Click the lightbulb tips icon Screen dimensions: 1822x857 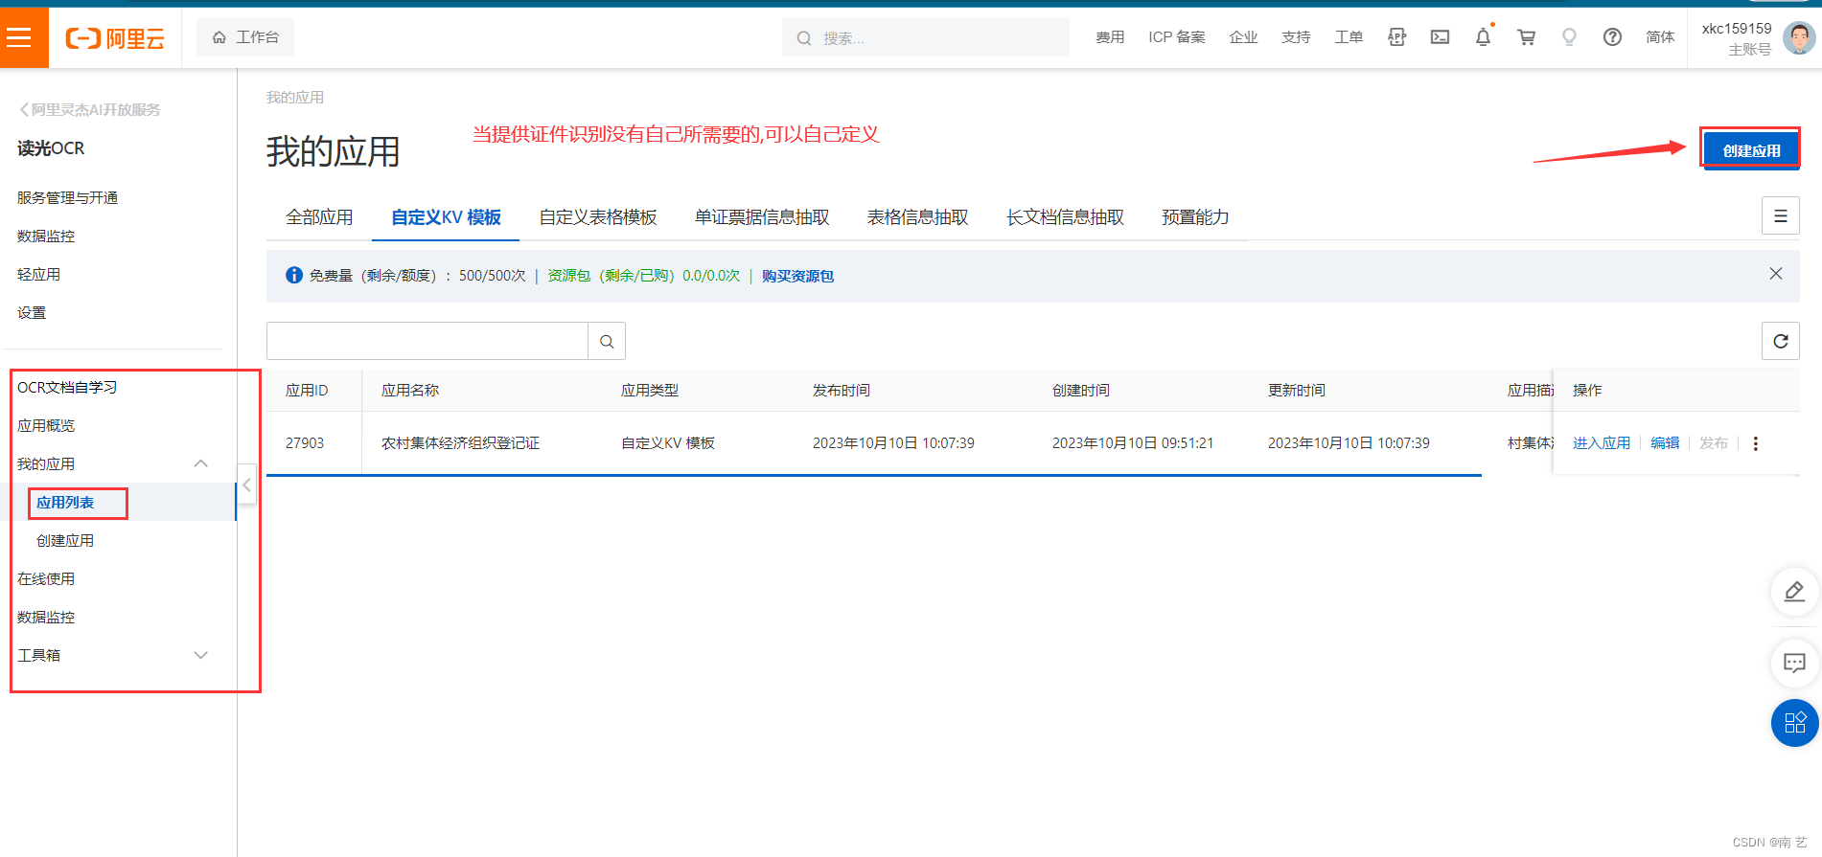(1569, 37)
